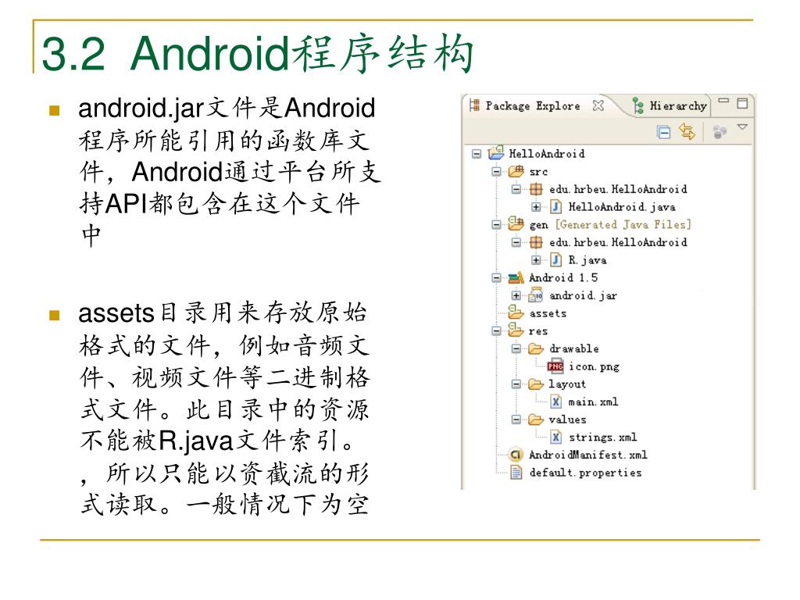Click the package icon under src

pos(536,189)
